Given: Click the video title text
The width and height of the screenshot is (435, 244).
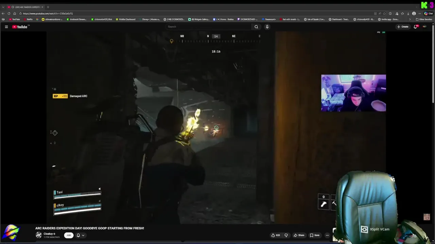Looking at the screenshot, I should point(90,228).
